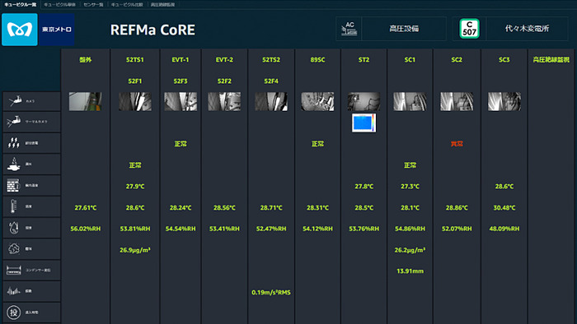Image resolution: width=577 pixels, height=324 pixels.
Task: Click the AC high-voltage equipment icon
Action: pyautogui.click(x=349, y=29)
